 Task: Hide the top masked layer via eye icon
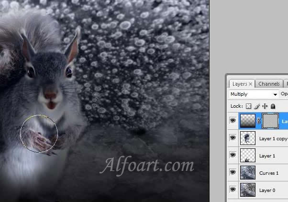pyautogui.click(x=233, y=122)
